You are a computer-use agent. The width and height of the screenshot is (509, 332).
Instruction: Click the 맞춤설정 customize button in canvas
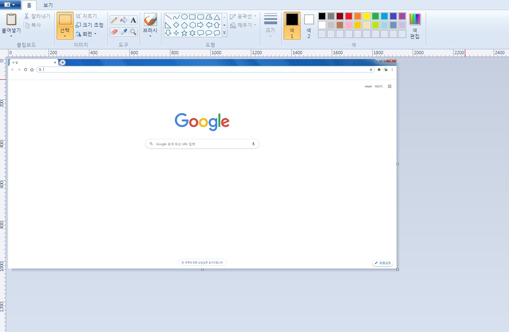click(x=383, y=263)
